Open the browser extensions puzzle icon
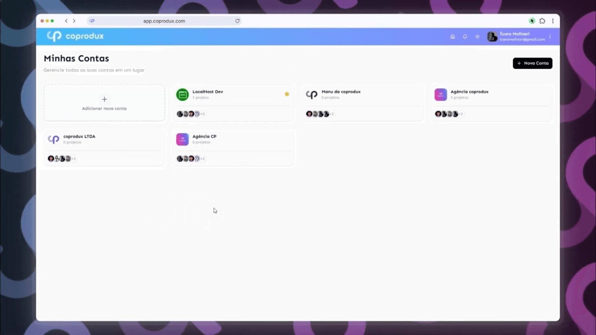The width and height of the screenshot is (596, 335). [542, 21]
